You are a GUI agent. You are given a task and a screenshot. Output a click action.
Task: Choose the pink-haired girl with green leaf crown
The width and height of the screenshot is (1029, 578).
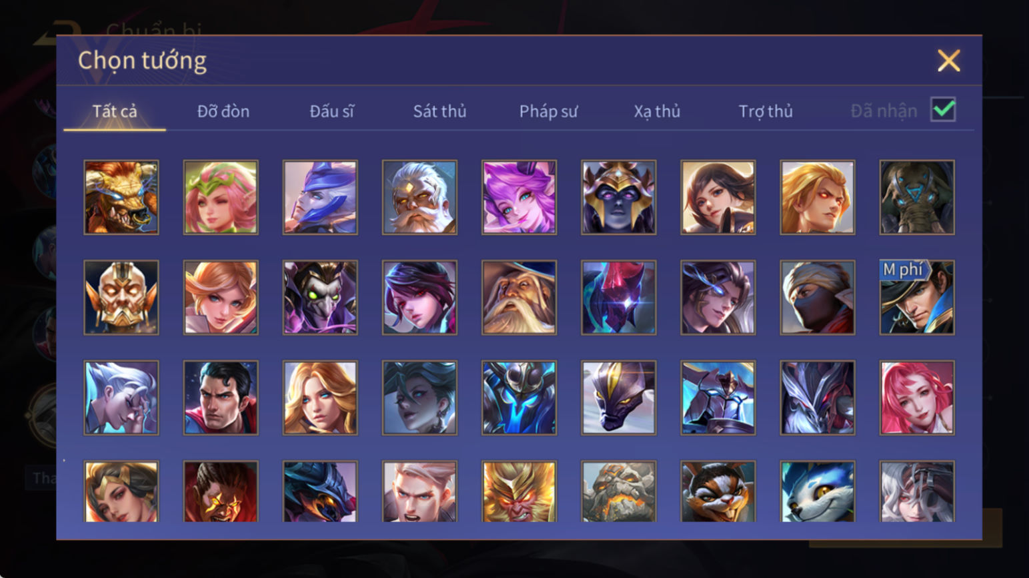click(x=221, y=197)
